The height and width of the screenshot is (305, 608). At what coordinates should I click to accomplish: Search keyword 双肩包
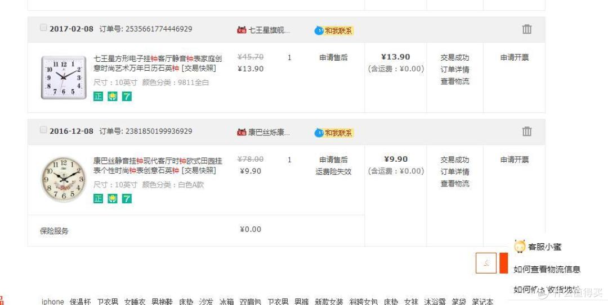(250, 302)
